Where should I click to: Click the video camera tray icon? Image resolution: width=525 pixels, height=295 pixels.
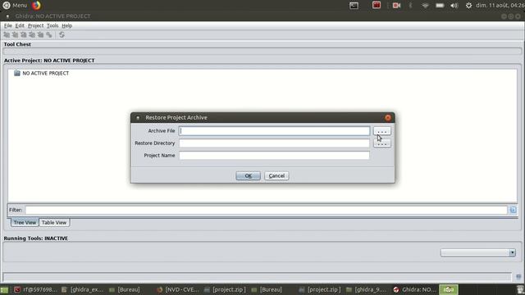(x=396, y=6)
